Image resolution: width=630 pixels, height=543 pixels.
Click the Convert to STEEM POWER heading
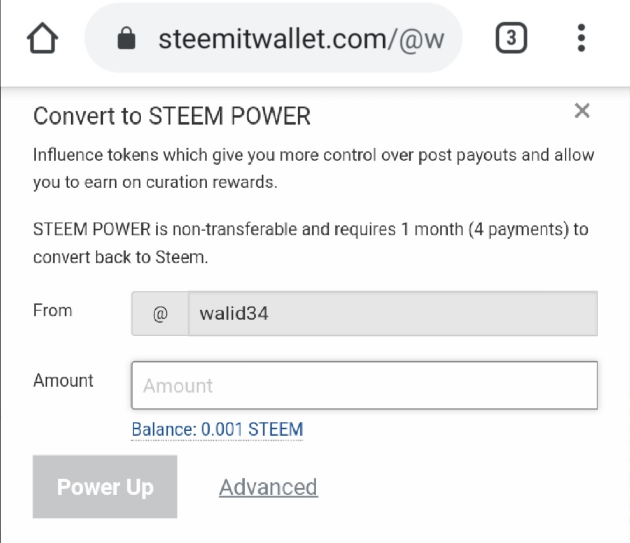point(171,116)
